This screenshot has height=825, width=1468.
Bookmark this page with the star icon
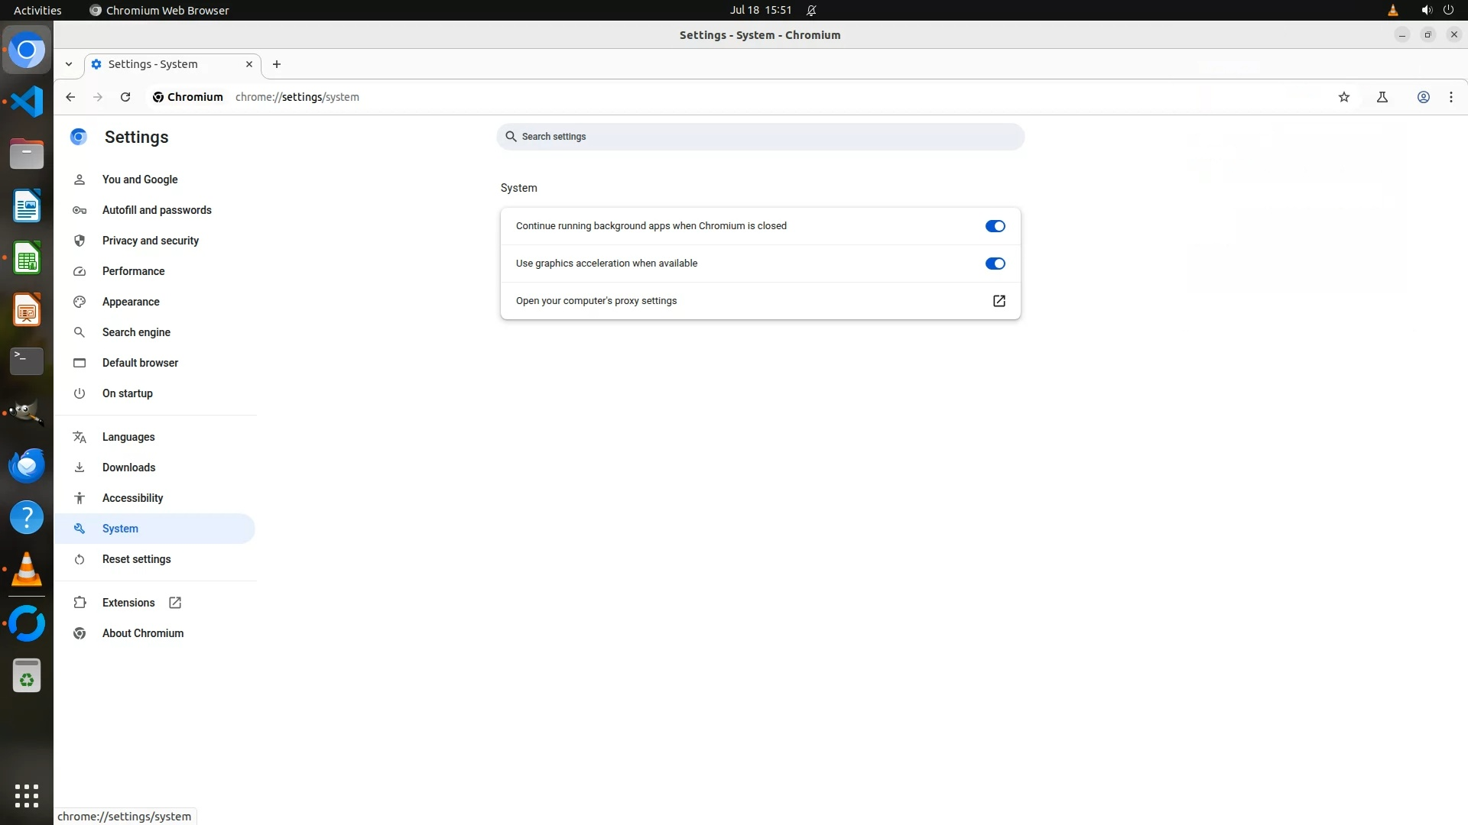(x=1344, y=97)
